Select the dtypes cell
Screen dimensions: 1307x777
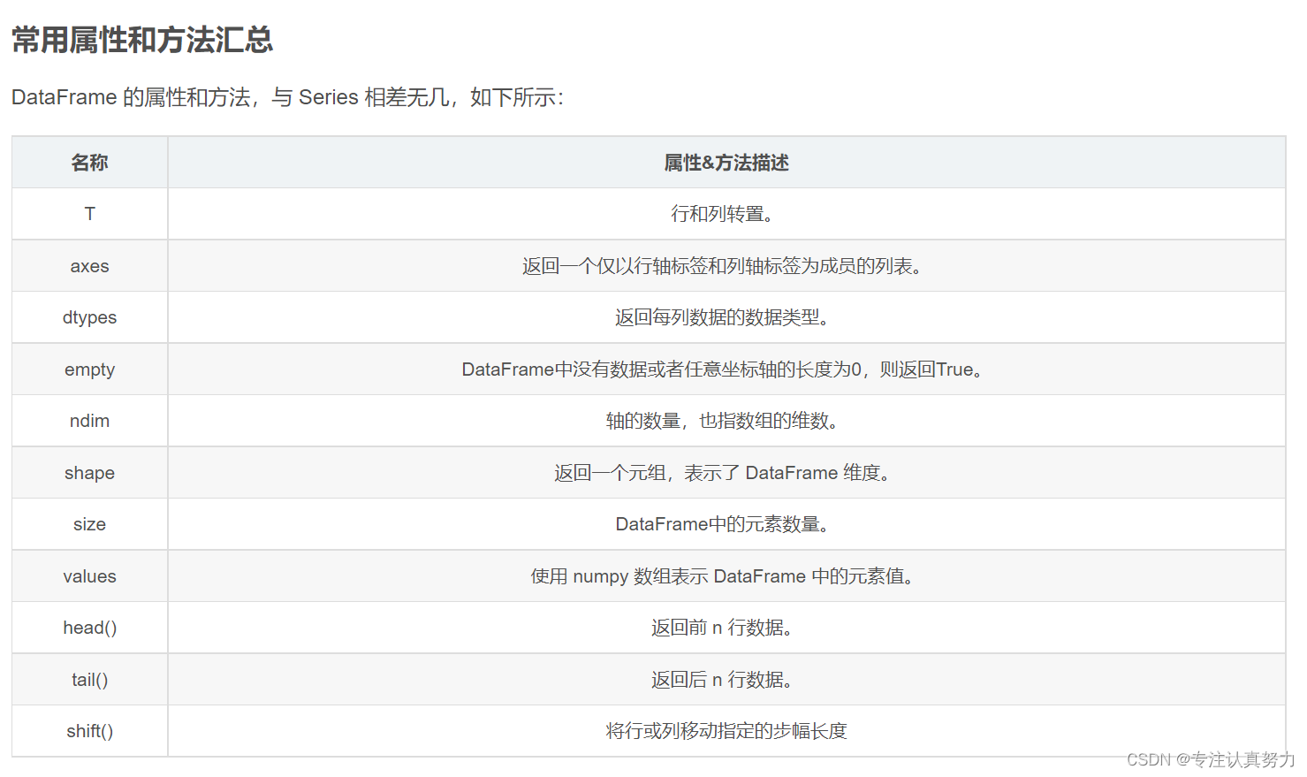pyautogui.click(x=89, y=317)
